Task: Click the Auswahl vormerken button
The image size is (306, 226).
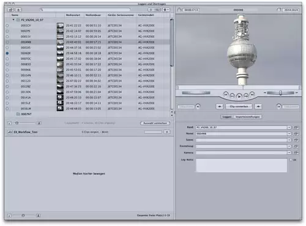Action: tap(155, 123)
